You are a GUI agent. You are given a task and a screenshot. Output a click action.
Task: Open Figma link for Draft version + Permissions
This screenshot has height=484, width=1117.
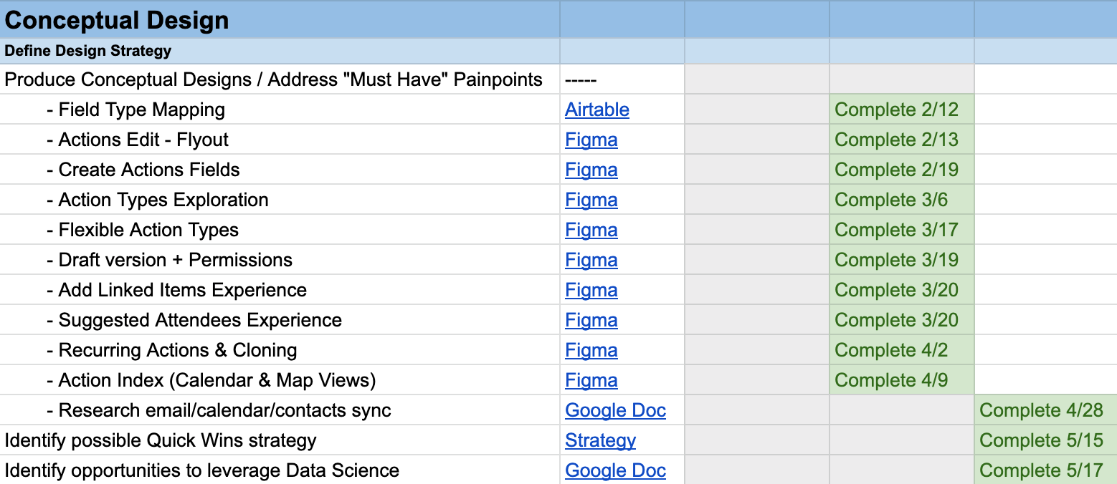pos(591,260)
